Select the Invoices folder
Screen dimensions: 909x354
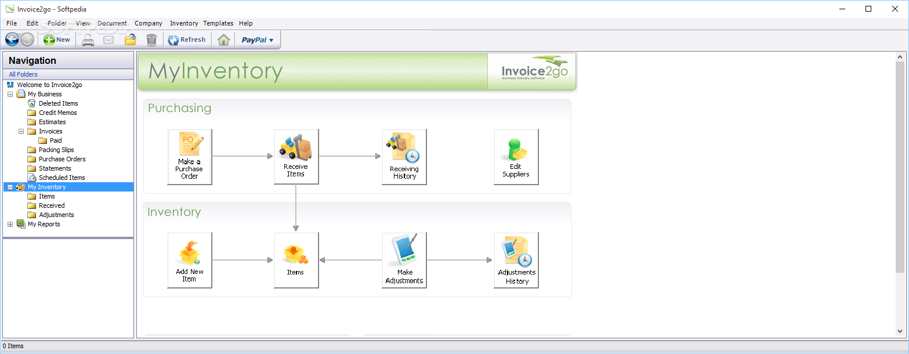coord(50,131)
